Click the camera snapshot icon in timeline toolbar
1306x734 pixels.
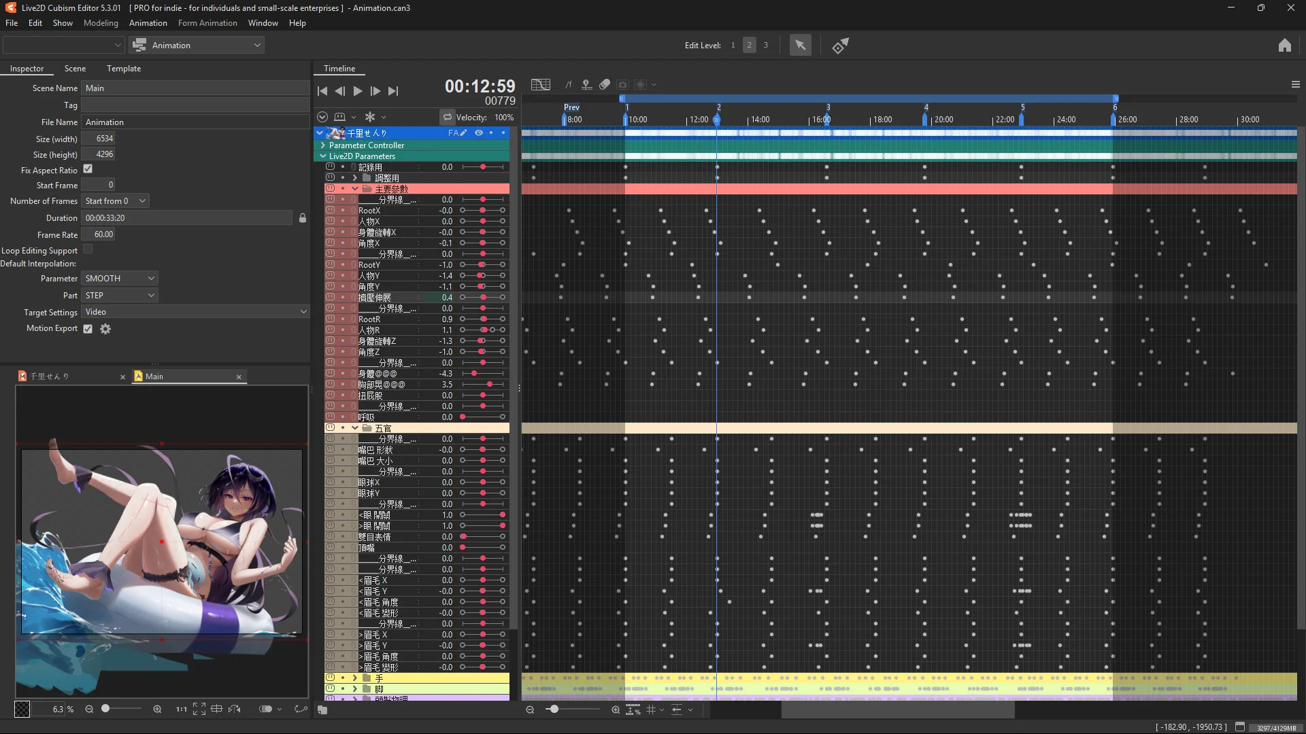pyautogui.click(x=622, y=85)
